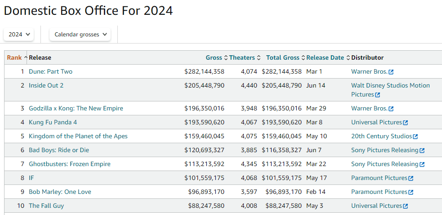
Task: Sort by the Distributor column header
Action: pos(367,57)
